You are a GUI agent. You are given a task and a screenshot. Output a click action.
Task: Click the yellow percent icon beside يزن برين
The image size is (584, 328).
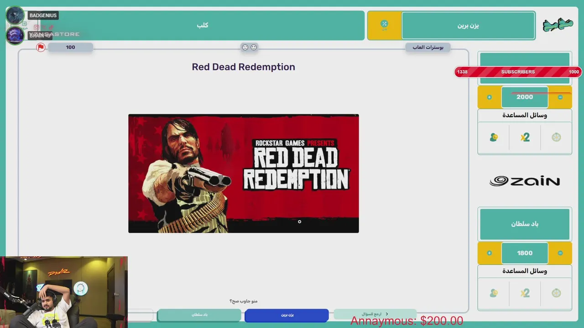[384, 25]
